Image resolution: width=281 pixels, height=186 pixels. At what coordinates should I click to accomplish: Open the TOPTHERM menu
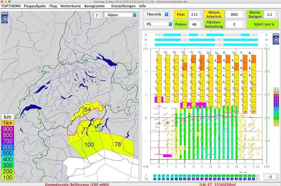coord(11,6)
